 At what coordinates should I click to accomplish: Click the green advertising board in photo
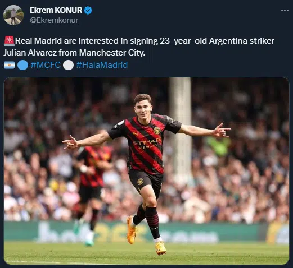pos(146,232)
